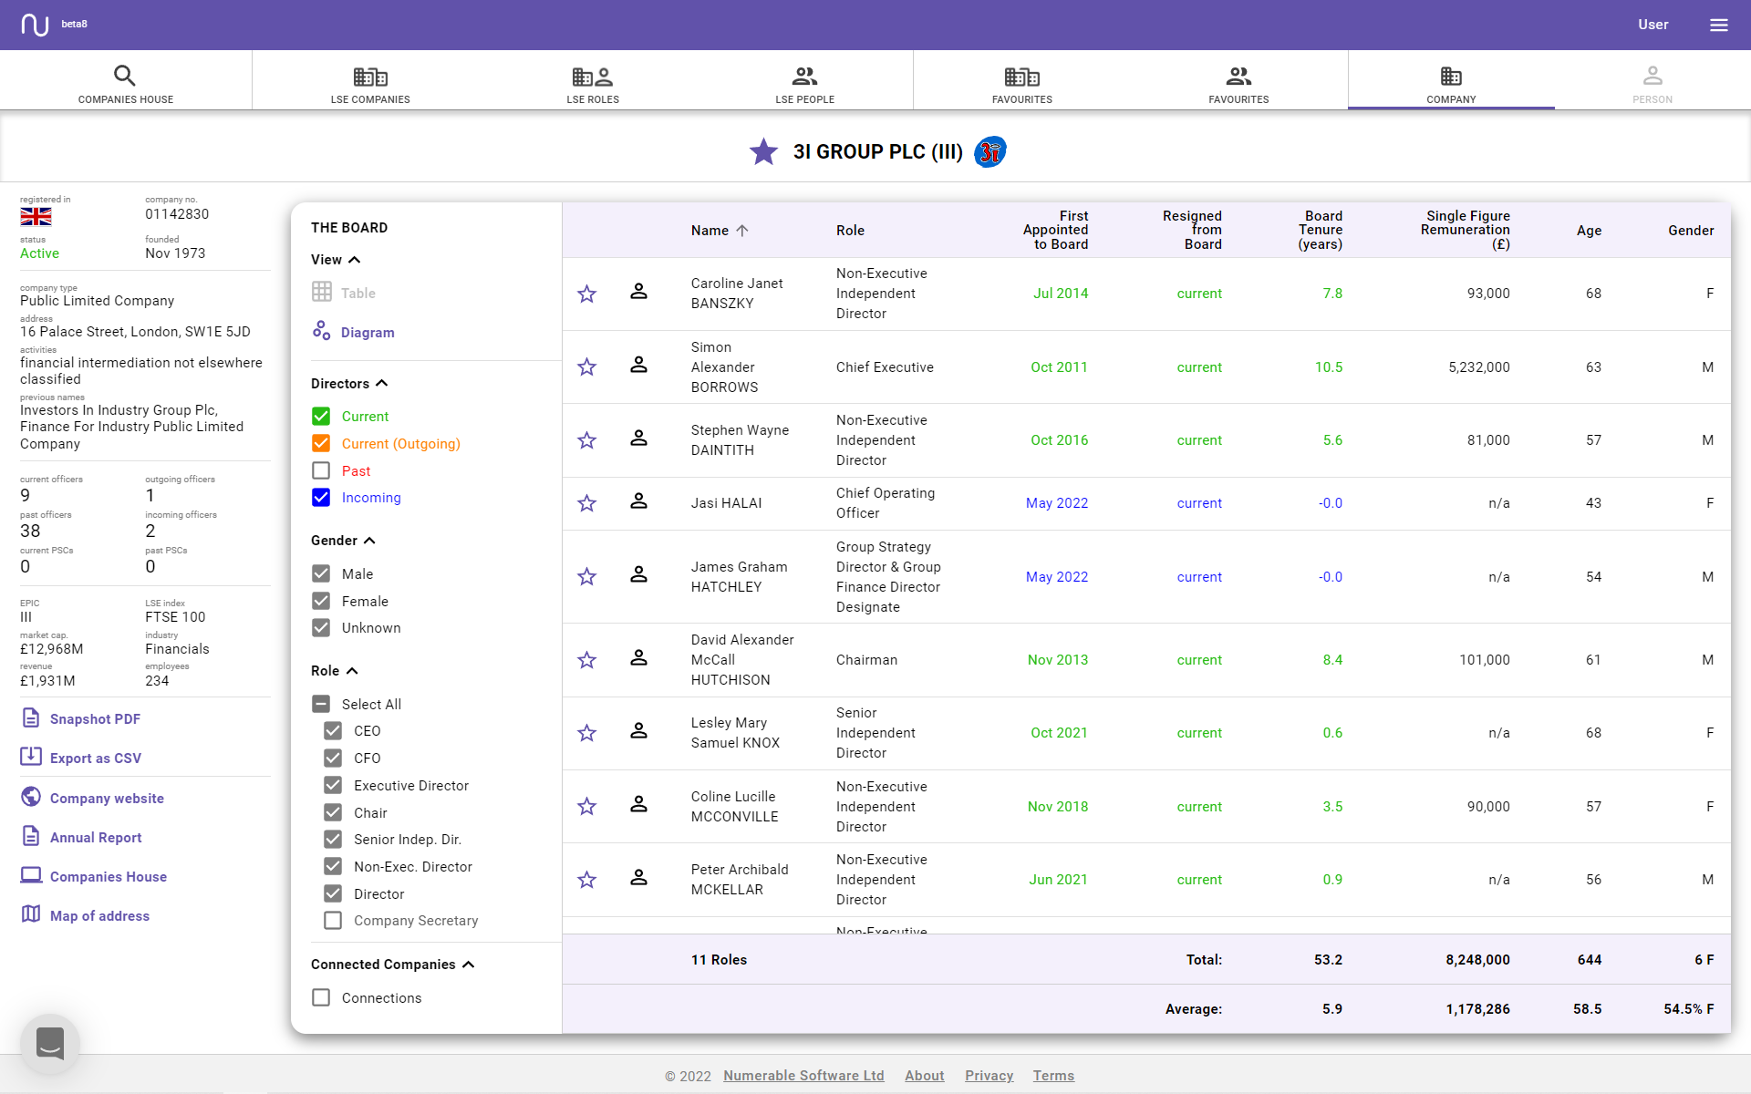This screenshot has width=1751, height=1094.
Task: Open the Privacy footer link
Action: coord(989,1076)
